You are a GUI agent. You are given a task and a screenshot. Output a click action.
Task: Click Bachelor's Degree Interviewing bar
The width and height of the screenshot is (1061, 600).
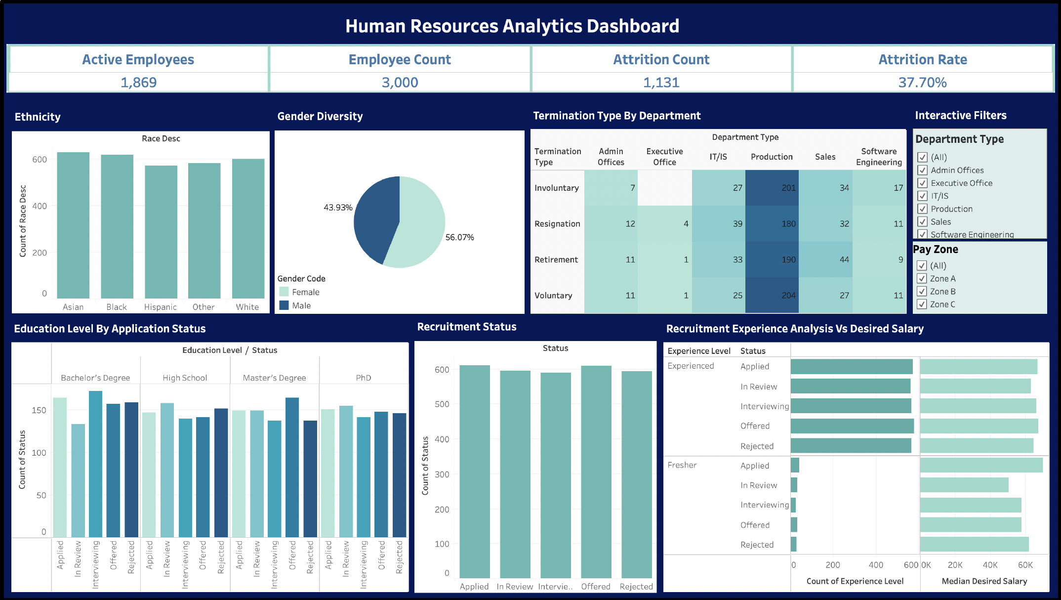click(96, 464)
